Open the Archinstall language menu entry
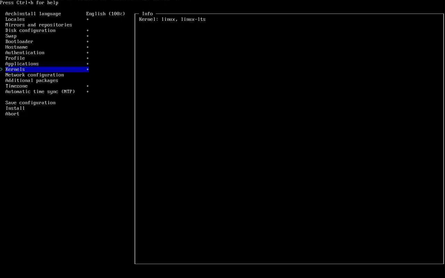 point(33,14)
